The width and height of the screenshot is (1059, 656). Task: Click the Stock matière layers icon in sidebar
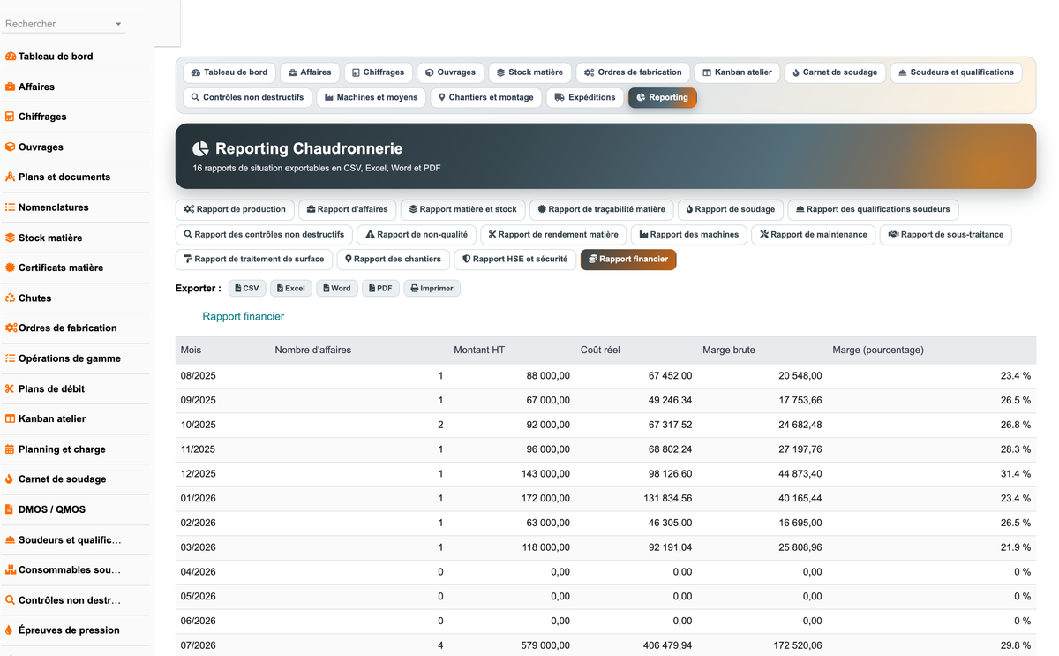(x=11, y=238)
